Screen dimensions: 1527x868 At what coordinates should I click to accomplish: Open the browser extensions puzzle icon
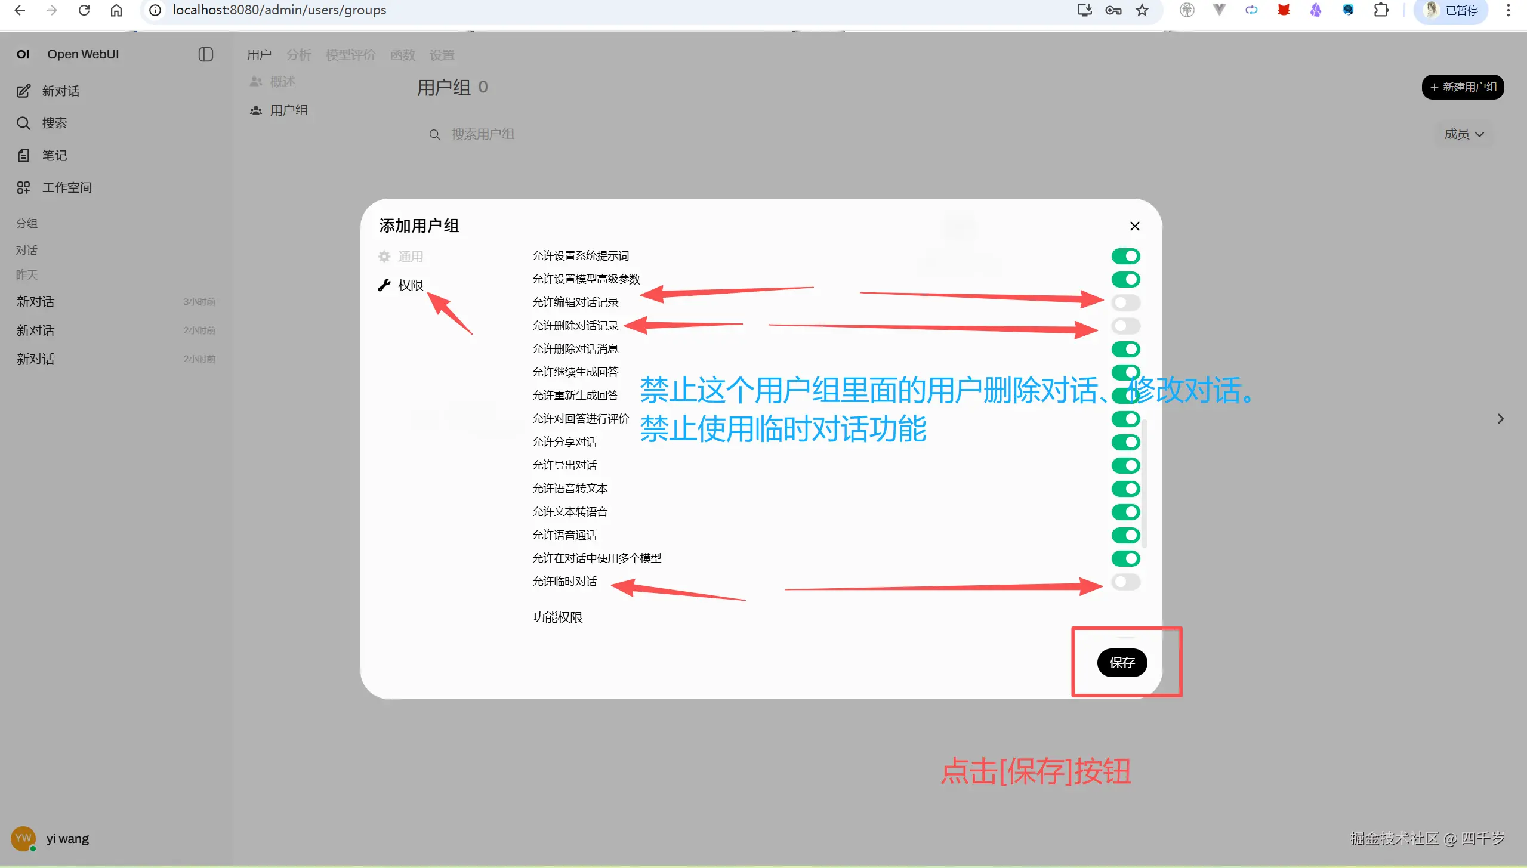pos(1381,10)
